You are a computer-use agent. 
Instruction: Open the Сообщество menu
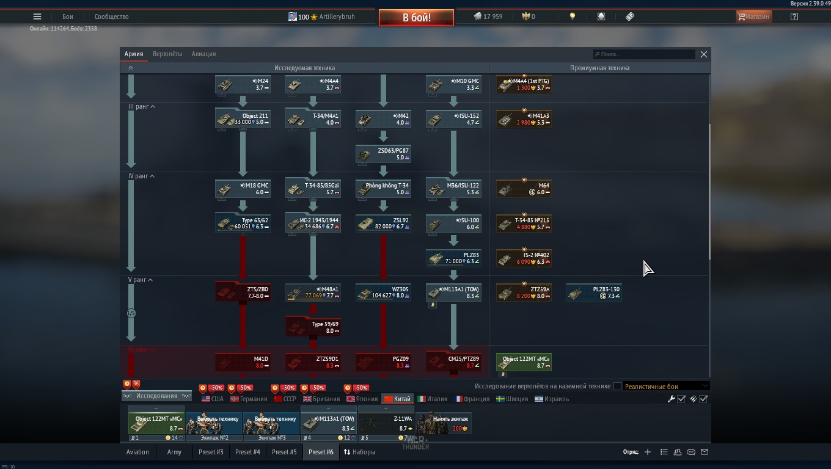[111, 16]
